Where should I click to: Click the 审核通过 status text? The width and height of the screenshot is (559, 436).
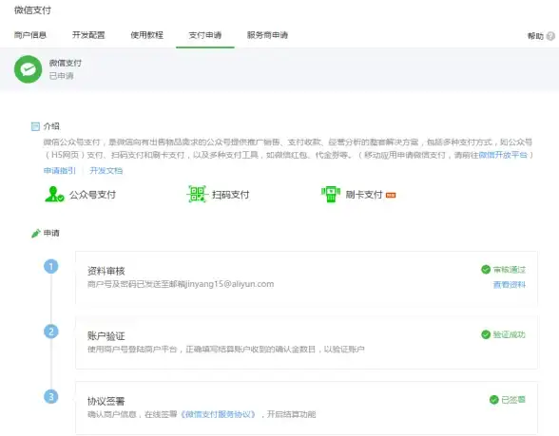[x=510, y=270]
